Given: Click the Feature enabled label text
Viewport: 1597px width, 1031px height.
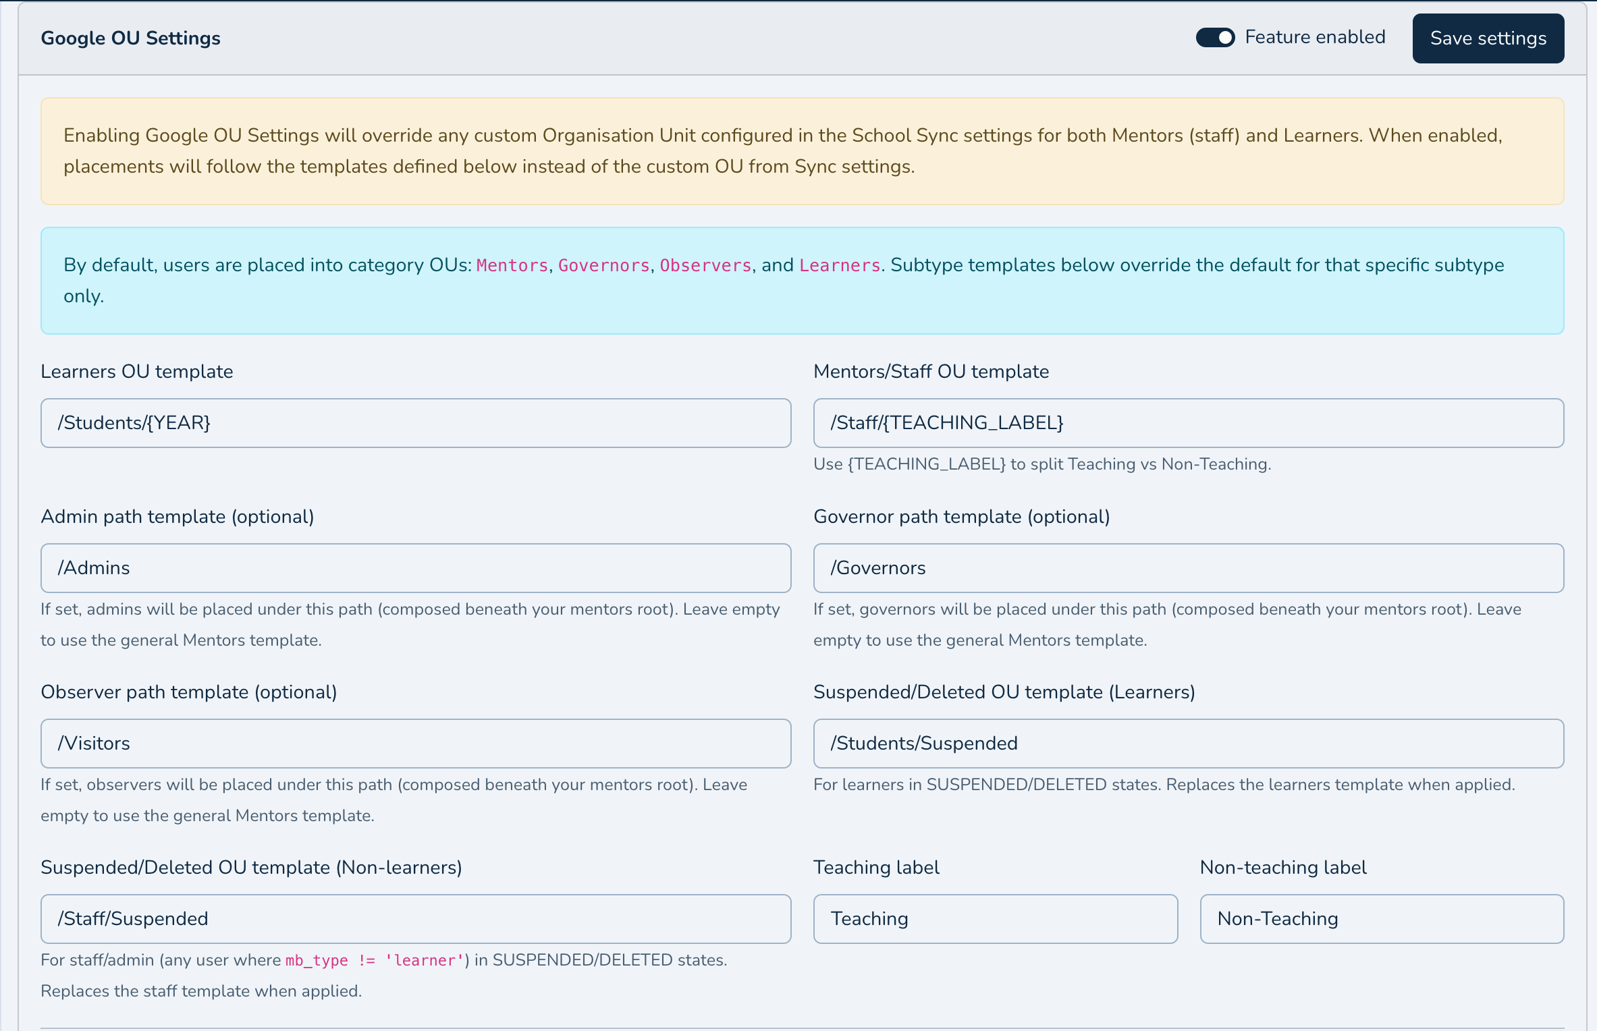Looking at the screenshot, I should (x=1315, y=37).
